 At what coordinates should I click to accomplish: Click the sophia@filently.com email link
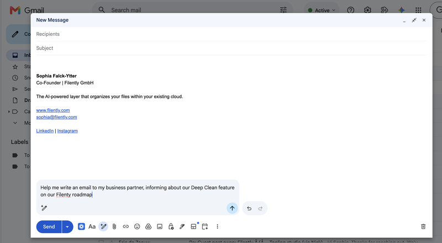[56, 117]
